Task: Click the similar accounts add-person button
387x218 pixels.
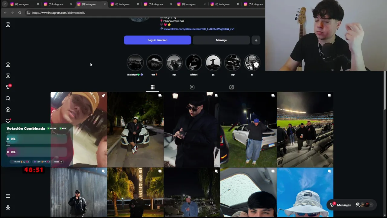Action: 256,40
